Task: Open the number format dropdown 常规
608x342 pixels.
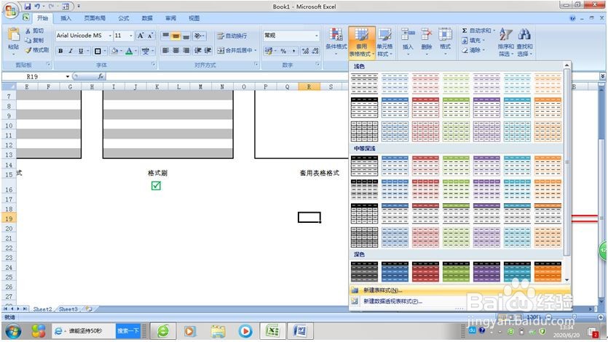Action: [x=317, y=36]
